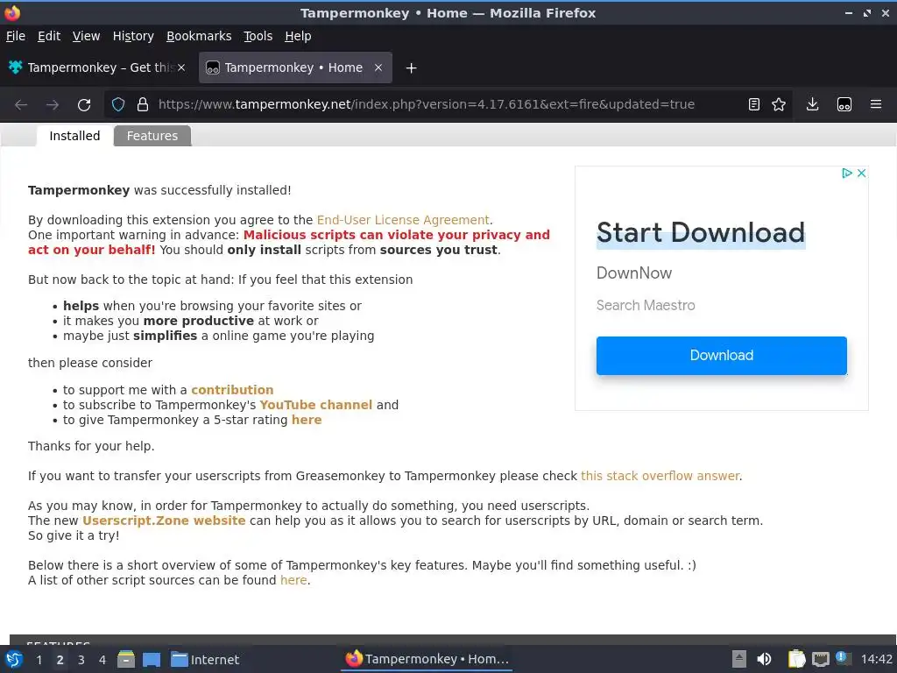Click the 'Search Maestro' ad text
Screen dimensions: 897x673
(x=646, y=305)
